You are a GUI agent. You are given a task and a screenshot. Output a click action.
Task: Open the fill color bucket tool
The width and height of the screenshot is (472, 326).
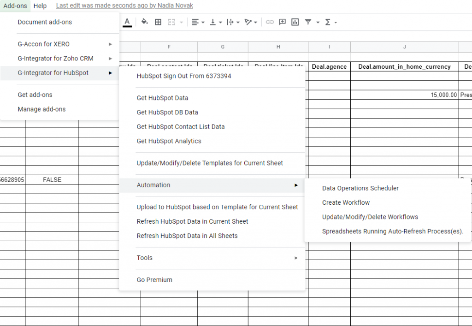click(144, 22)
